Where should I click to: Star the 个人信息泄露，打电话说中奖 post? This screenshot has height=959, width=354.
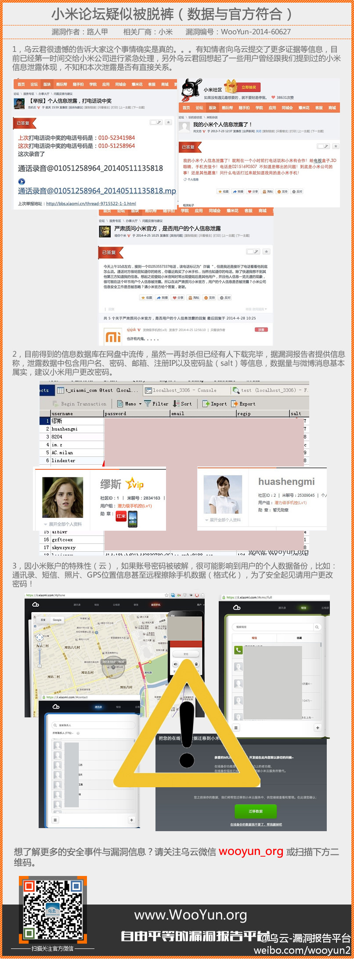pos(168,123)
